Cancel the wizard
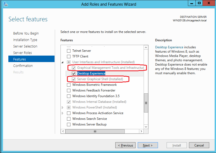216x153 pixels. tap(199, 145)
